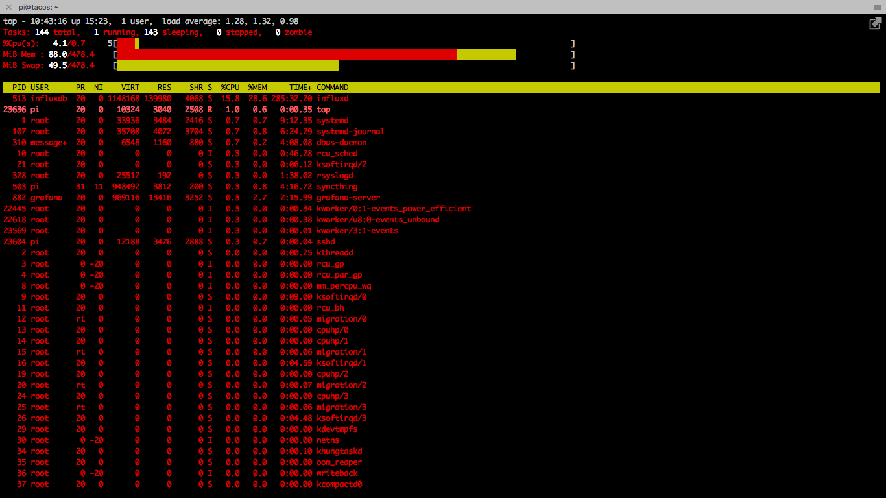Click the USER column header
The image size is (886, 498).
click(x=40, y=88)
